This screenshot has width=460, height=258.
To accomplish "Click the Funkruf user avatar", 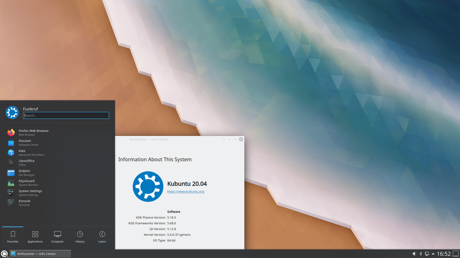I will pos(12,112).
